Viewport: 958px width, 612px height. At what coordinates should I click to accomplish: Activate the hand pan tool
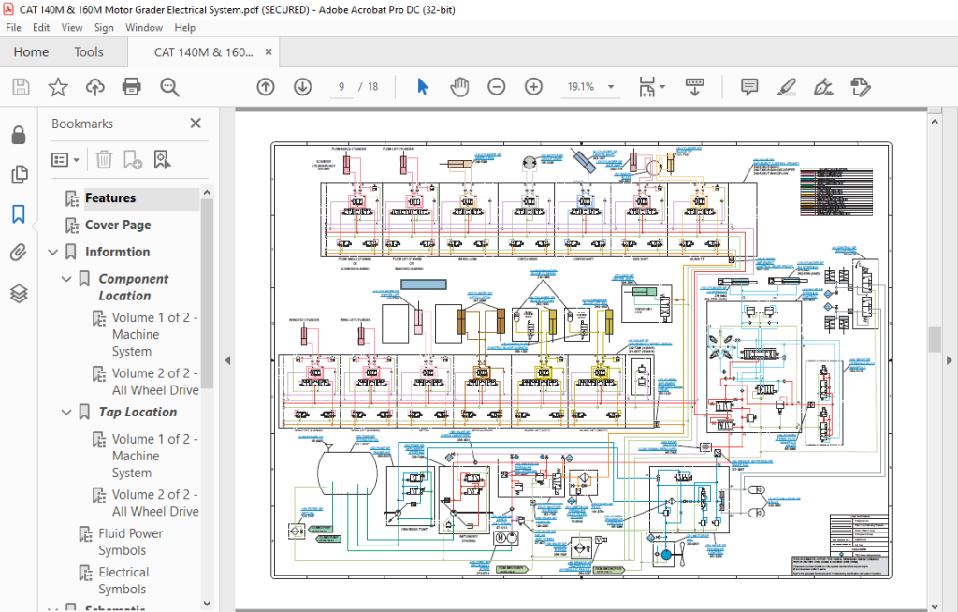[459, 87]
